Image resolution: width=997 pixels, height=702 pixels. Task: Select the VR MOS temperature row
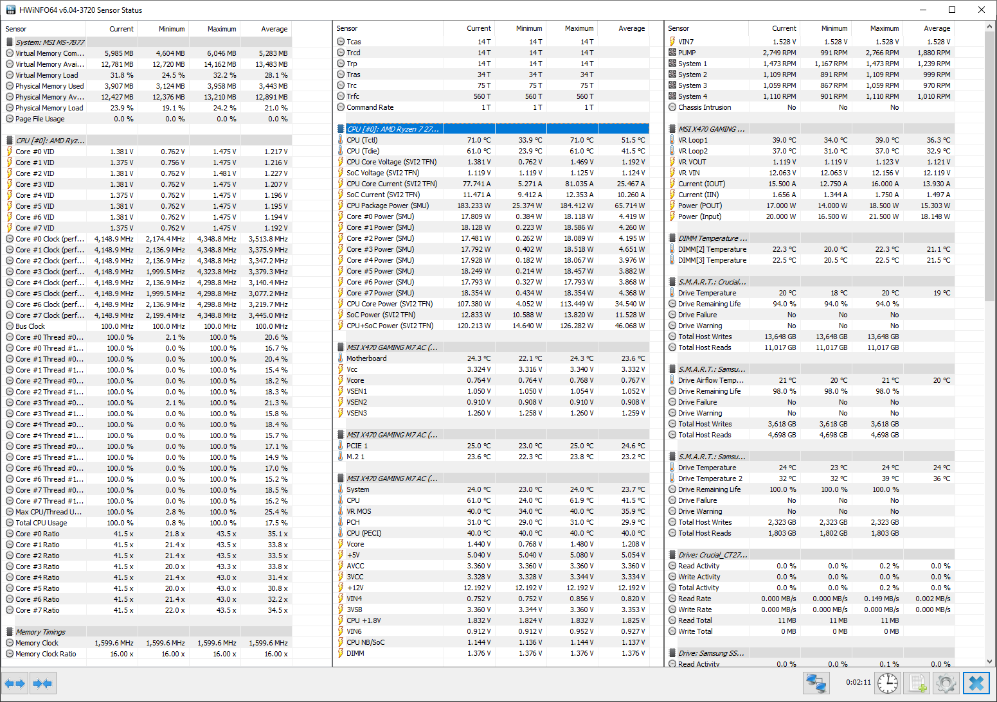[x=492, y=511]
